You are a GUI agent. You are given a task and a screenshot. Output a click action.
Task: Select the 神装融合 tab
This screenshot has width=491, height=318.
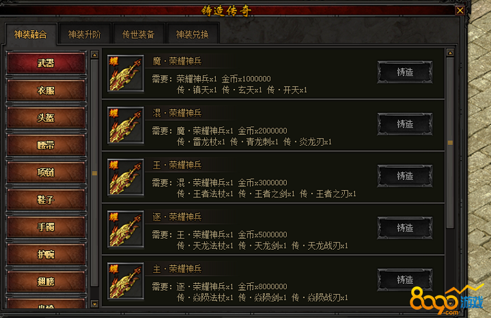(30, 34)
